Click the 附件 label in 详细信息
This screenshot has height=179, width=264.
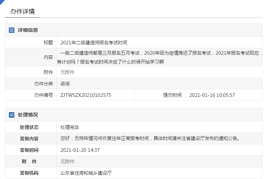point(48,72)
